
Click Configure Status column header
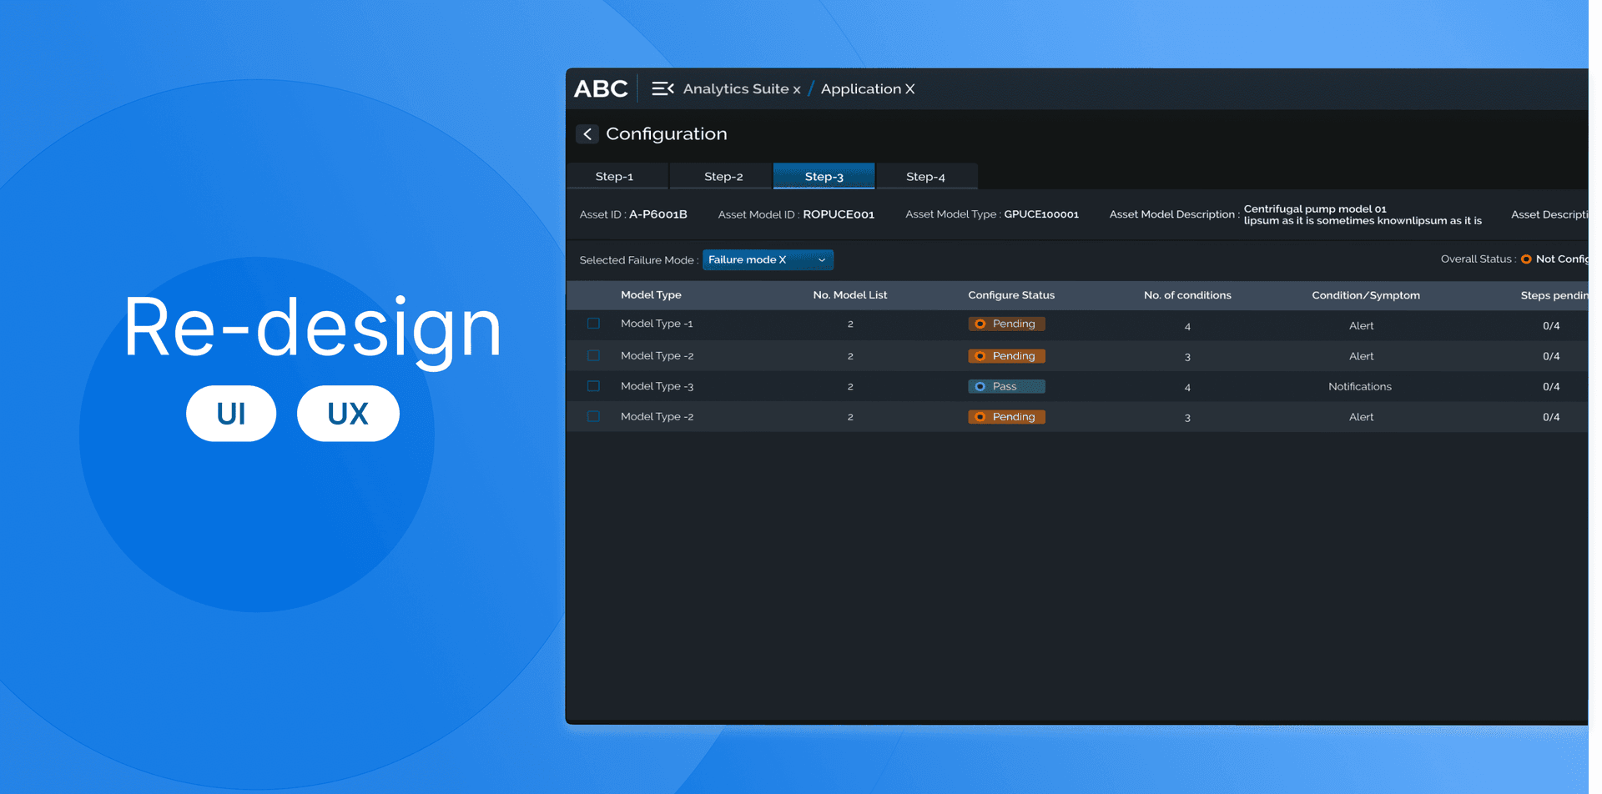coord(1011,294)
